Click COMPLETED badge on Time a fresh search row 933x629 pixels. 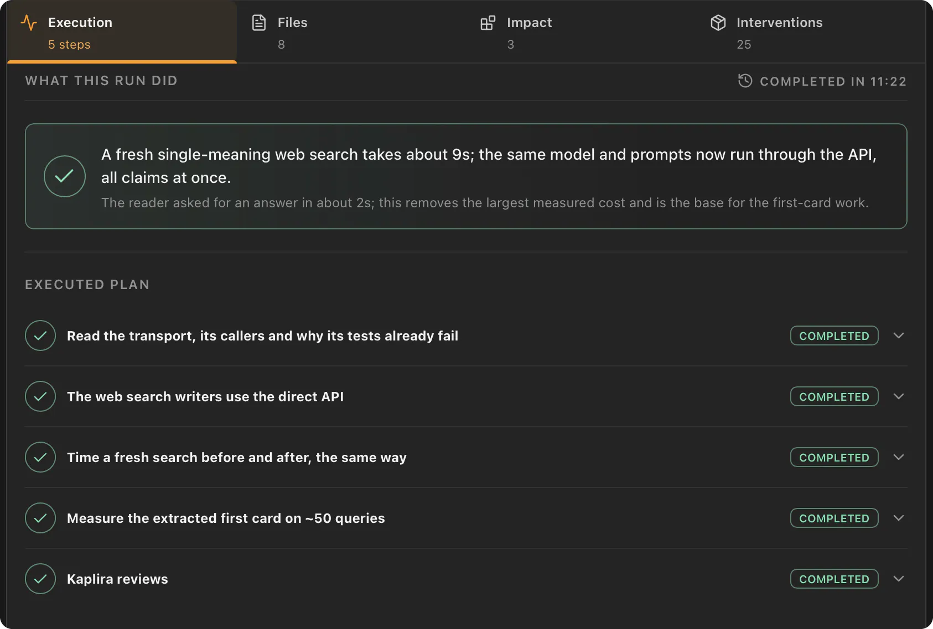point(834,457)
